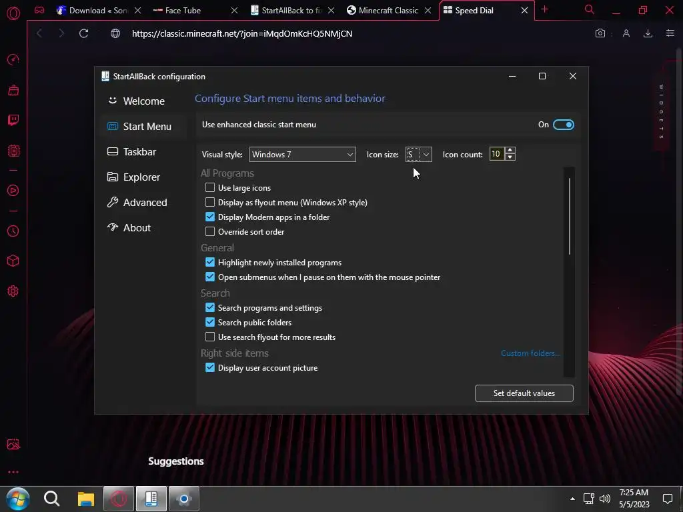
Task: Open the Opera GX menu logo
Action: [x=13, y=13]
